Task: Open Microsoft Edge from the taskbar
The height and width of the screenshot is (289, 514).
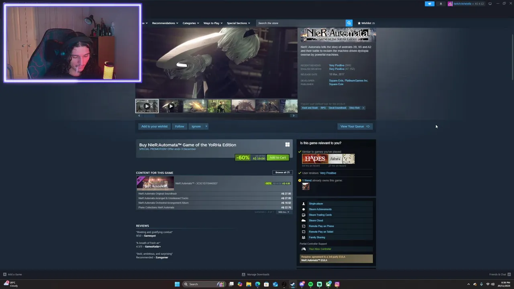Action: coord(257,284)
